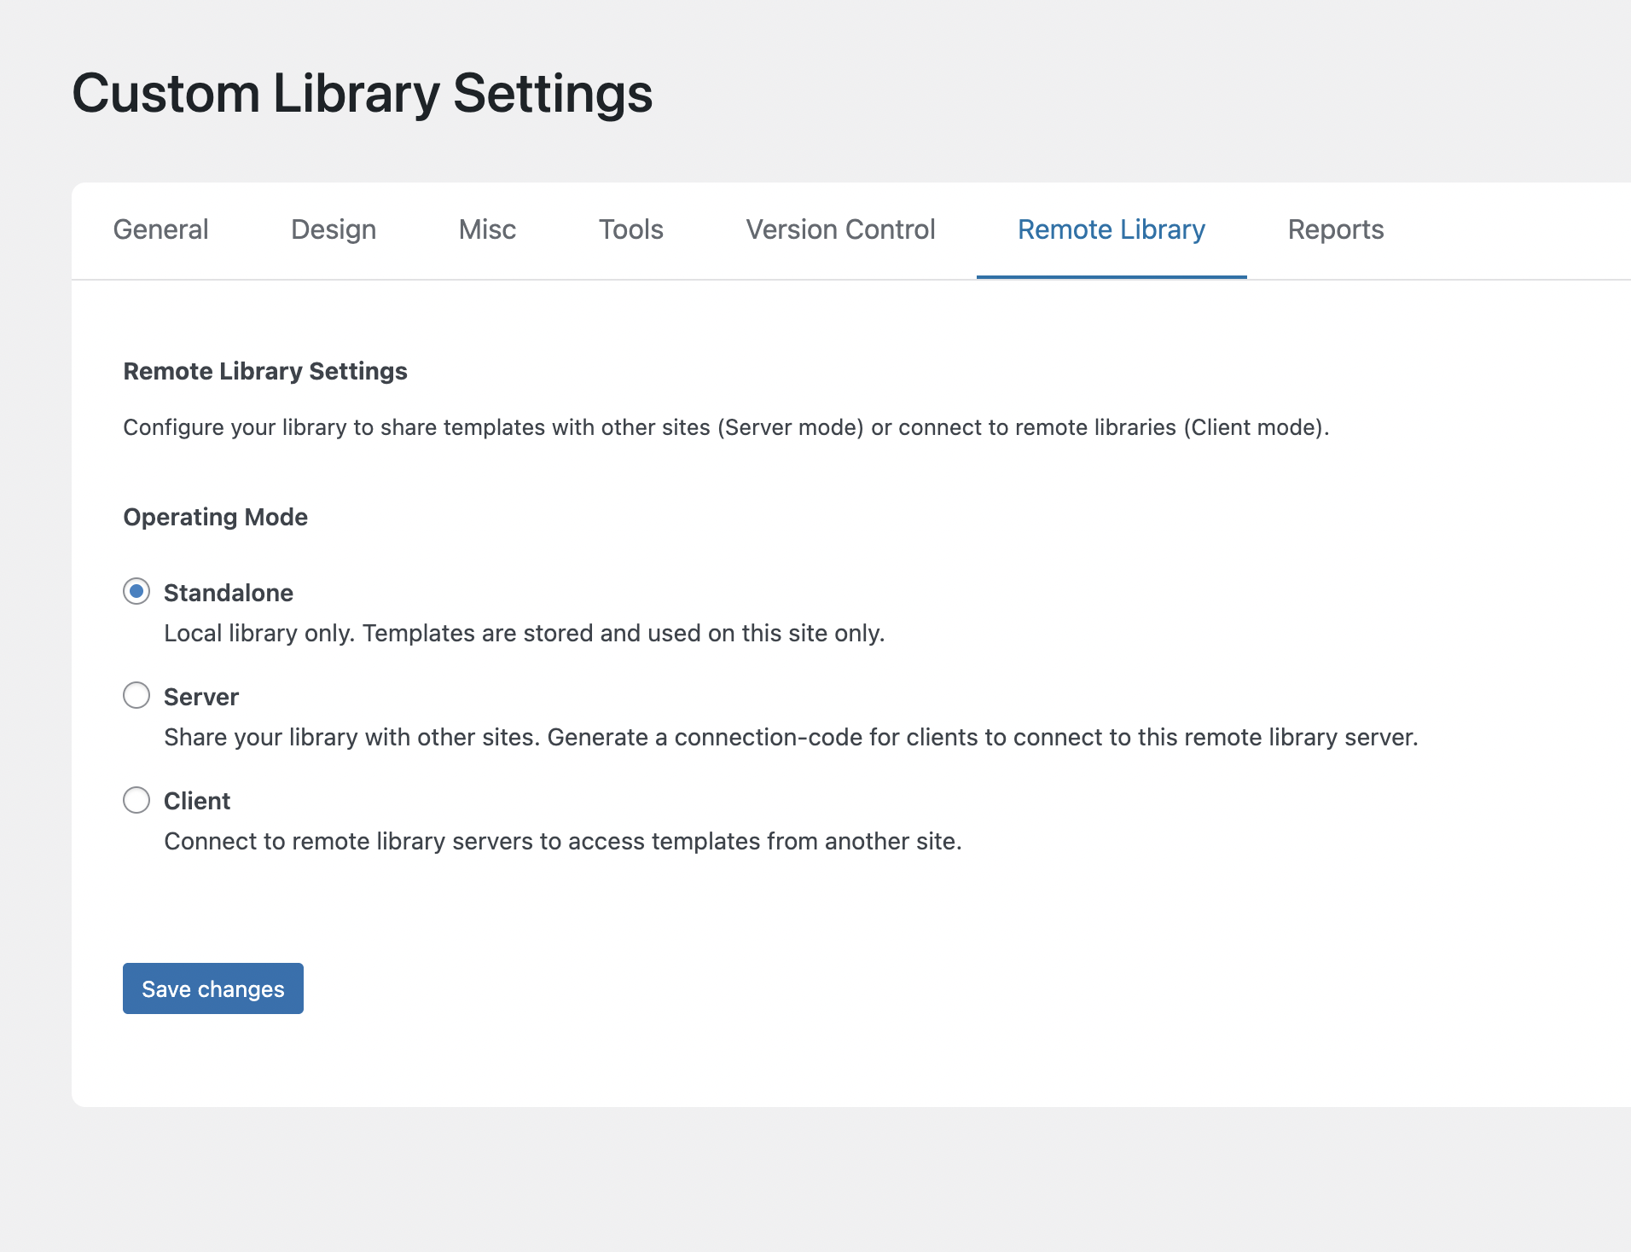Click the "Share your library" description text
The height and width of the screenshot is (1252, 1631).
[790, 737]
